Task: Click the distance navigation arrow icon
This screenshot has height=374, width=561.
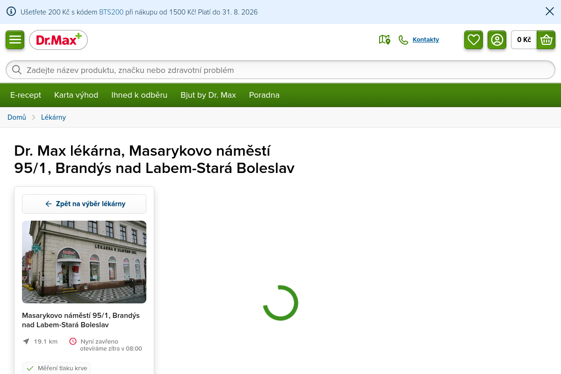Action: (26, 341)
